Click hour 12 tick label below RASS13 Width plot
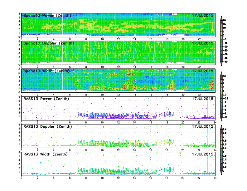 coord(118,178)
